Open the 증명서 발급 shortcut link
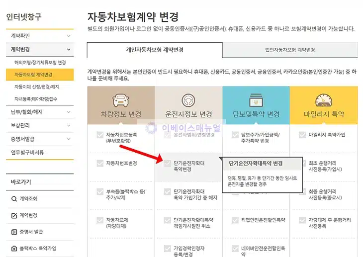363x257 pixels. (x=31, y=232)
